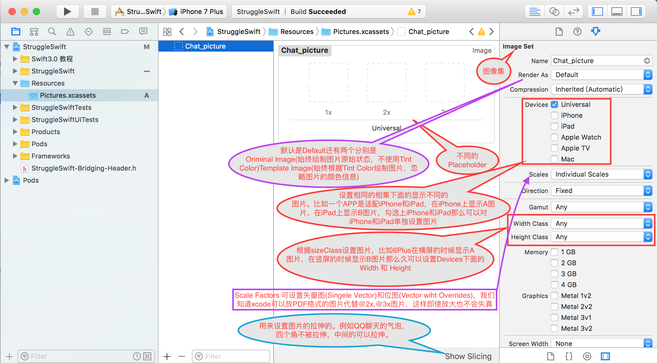Check the 4 GB memory option

[x=554, y=285]
